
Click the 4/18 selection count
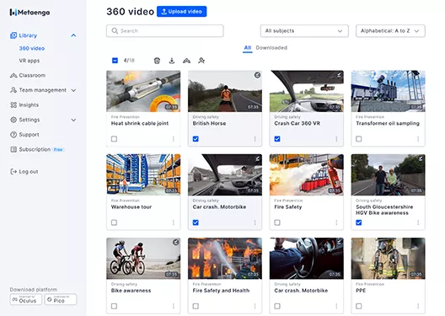(x=129, y=61)
